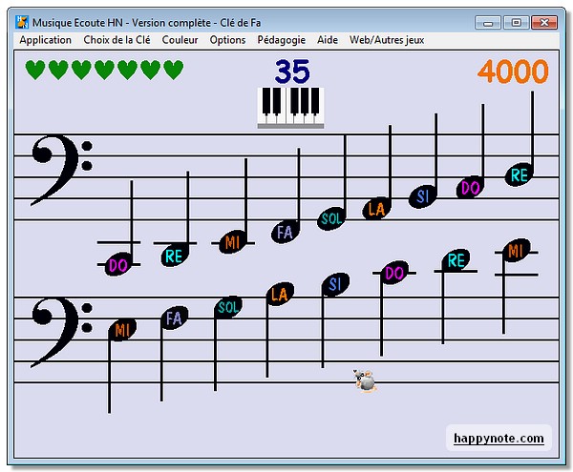
Task: Follow the happynote.com link
Action: [499, 438]
